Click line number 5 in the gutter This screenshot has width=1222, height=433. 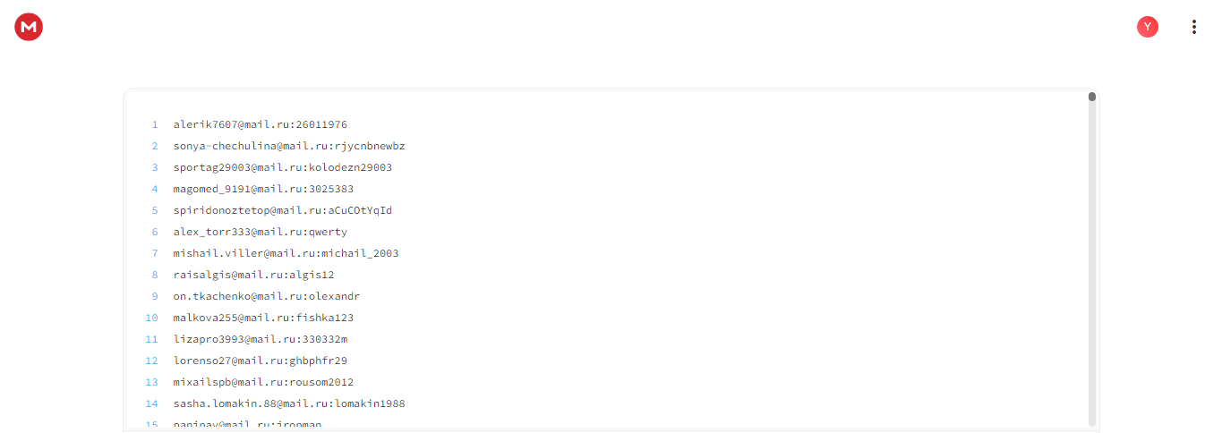[x=155, y=210]
